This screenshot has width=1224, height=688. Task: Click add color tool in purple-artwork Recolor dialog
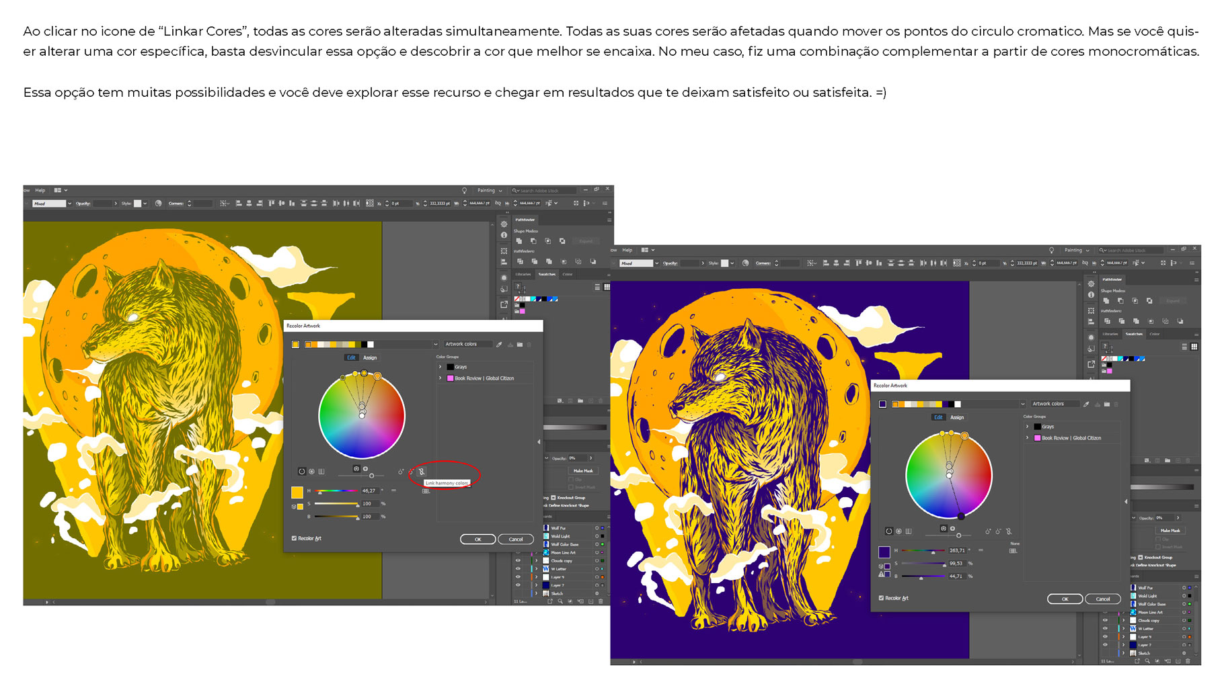click(988, 531)
